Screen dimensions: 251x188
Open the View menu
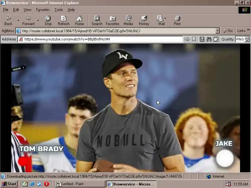(27, 10)
